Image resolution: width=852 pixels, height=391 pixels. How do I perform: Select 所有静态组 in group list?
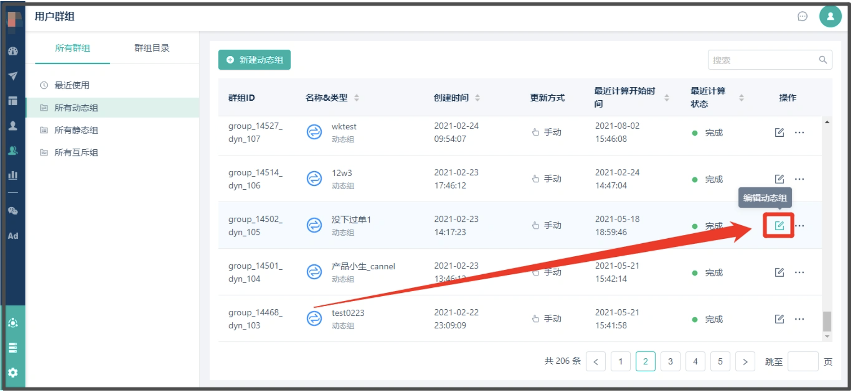pyautogui.click(x=112, y=130)
